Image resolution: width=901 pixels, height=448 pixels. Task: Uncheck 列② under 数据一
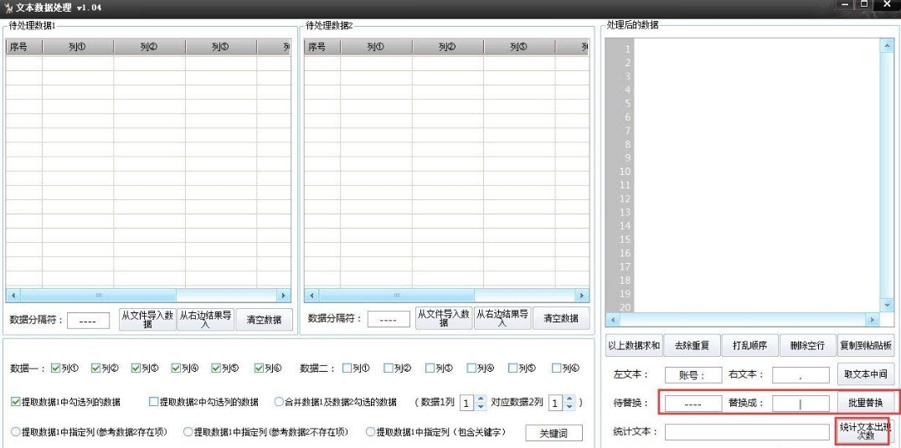click(x=95, y=368)
